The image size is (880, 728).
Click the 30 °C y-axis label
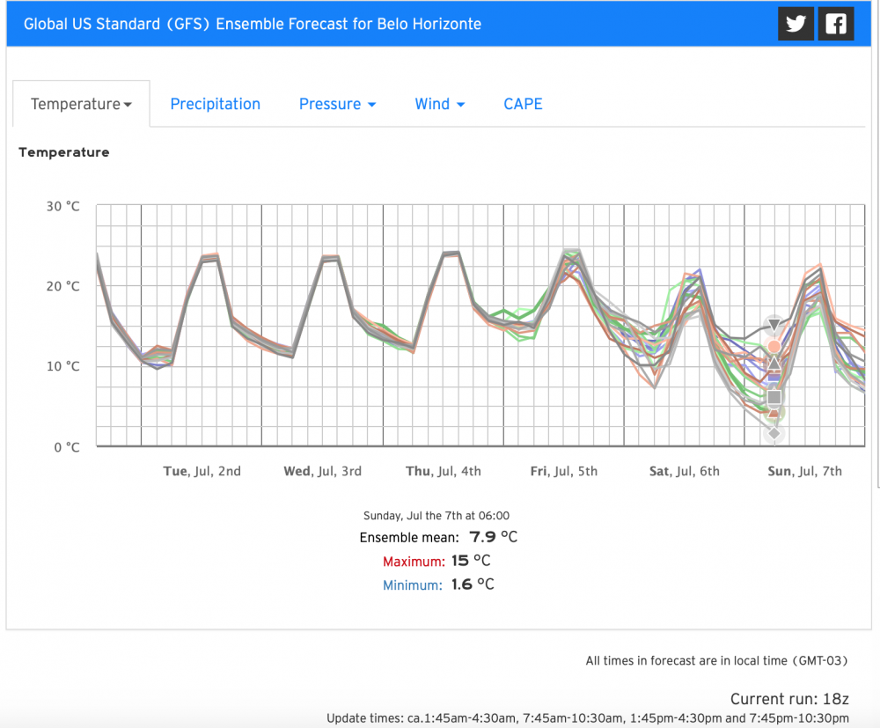62,206
